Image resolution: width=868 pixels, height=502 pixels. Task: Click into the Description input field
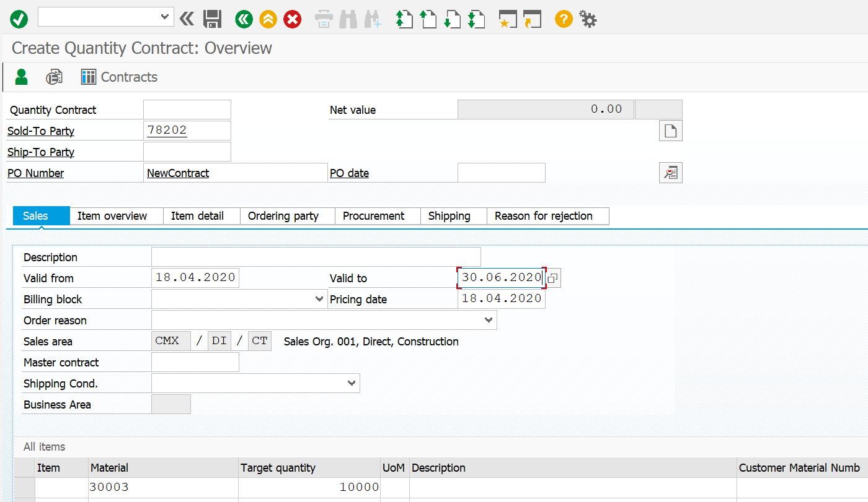tap(316, 257)
